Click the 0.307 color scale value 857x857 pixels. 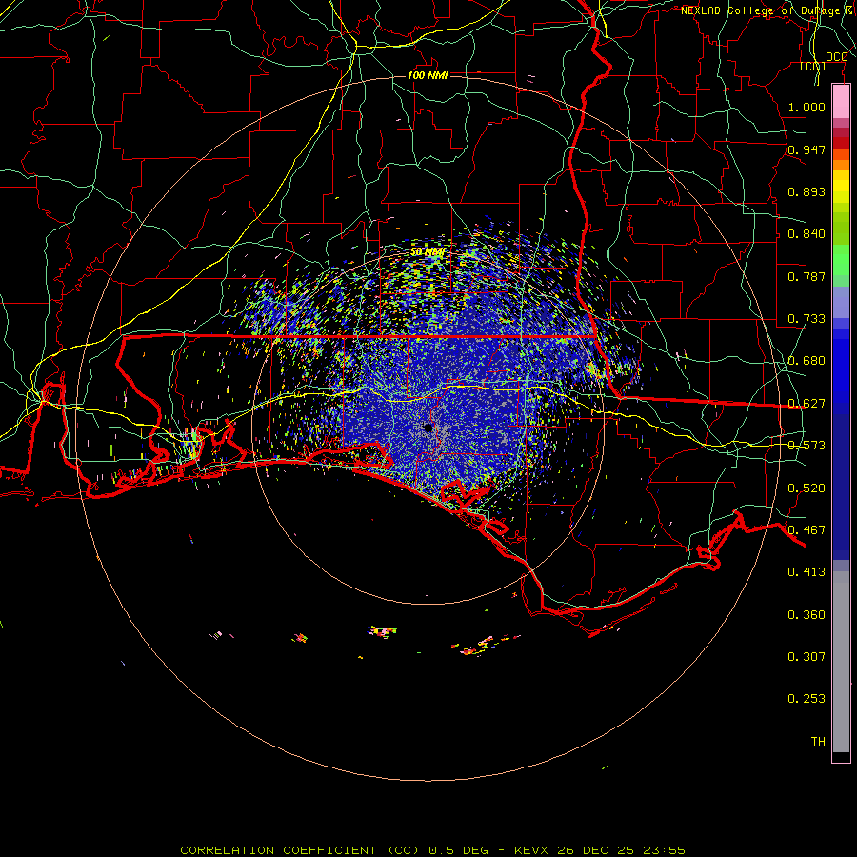pos(807,657)
